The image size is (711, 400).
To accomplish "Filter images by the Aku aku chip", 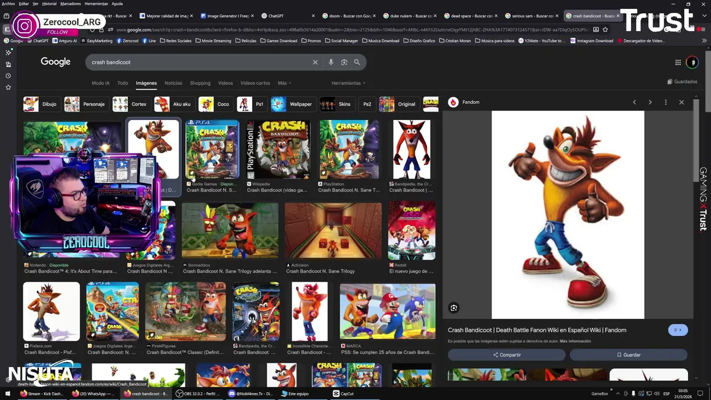I will tap(174, 104).
